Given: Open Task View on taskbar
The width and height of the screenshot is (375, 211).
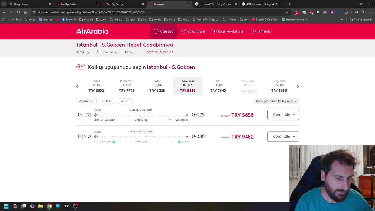Looking at the screenshot, I should click(x=24, y=206).
